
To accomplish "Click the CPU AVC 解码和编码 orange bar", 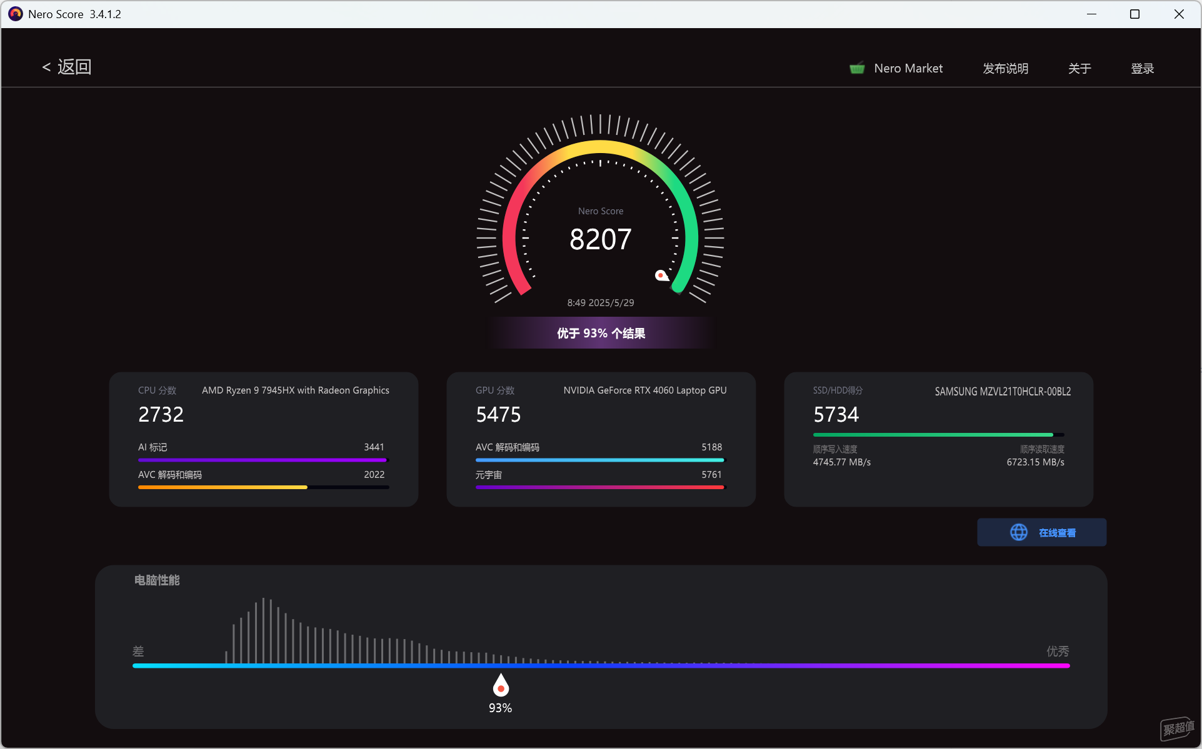I will click(263, 487).
